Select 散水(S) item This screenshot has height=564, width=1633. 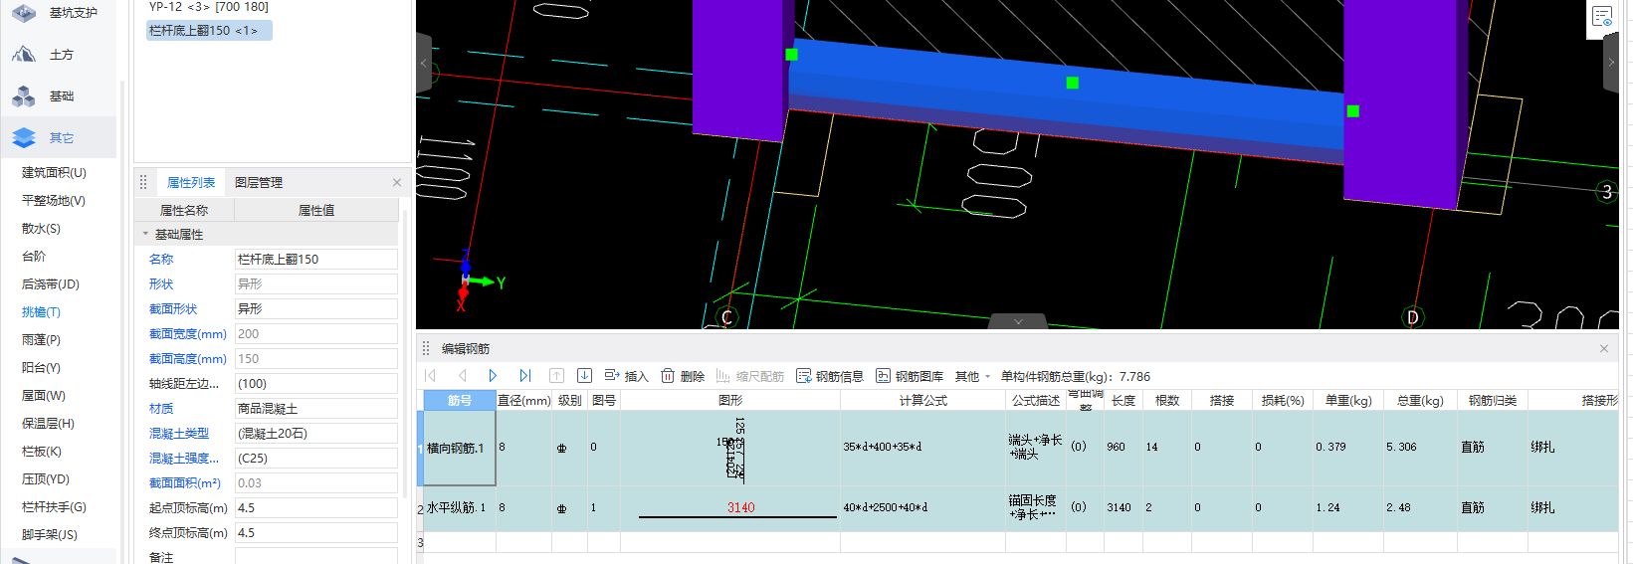click(x=41, y=228)
